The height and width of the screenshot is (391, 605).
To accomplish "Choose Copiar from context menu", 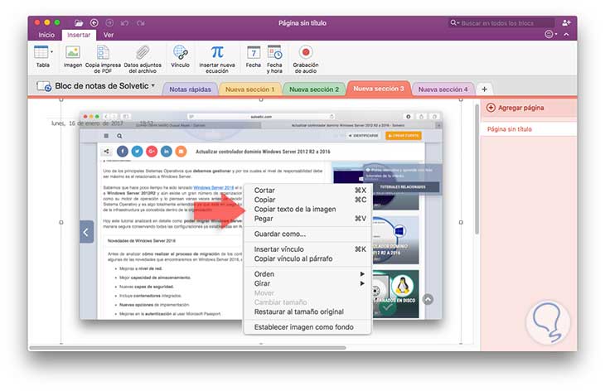I will 308,200.
